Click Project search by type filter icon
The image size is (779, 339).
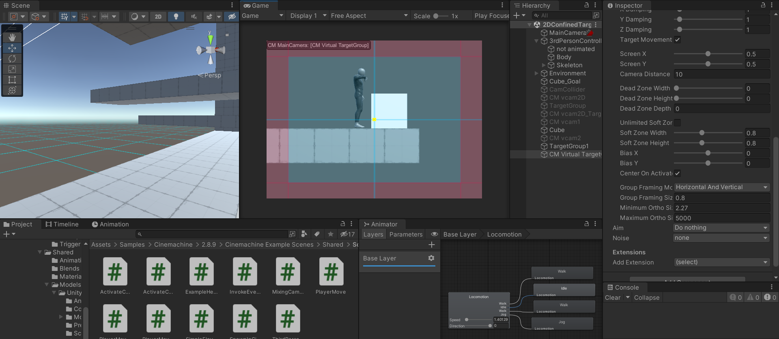tap(304, 234)
